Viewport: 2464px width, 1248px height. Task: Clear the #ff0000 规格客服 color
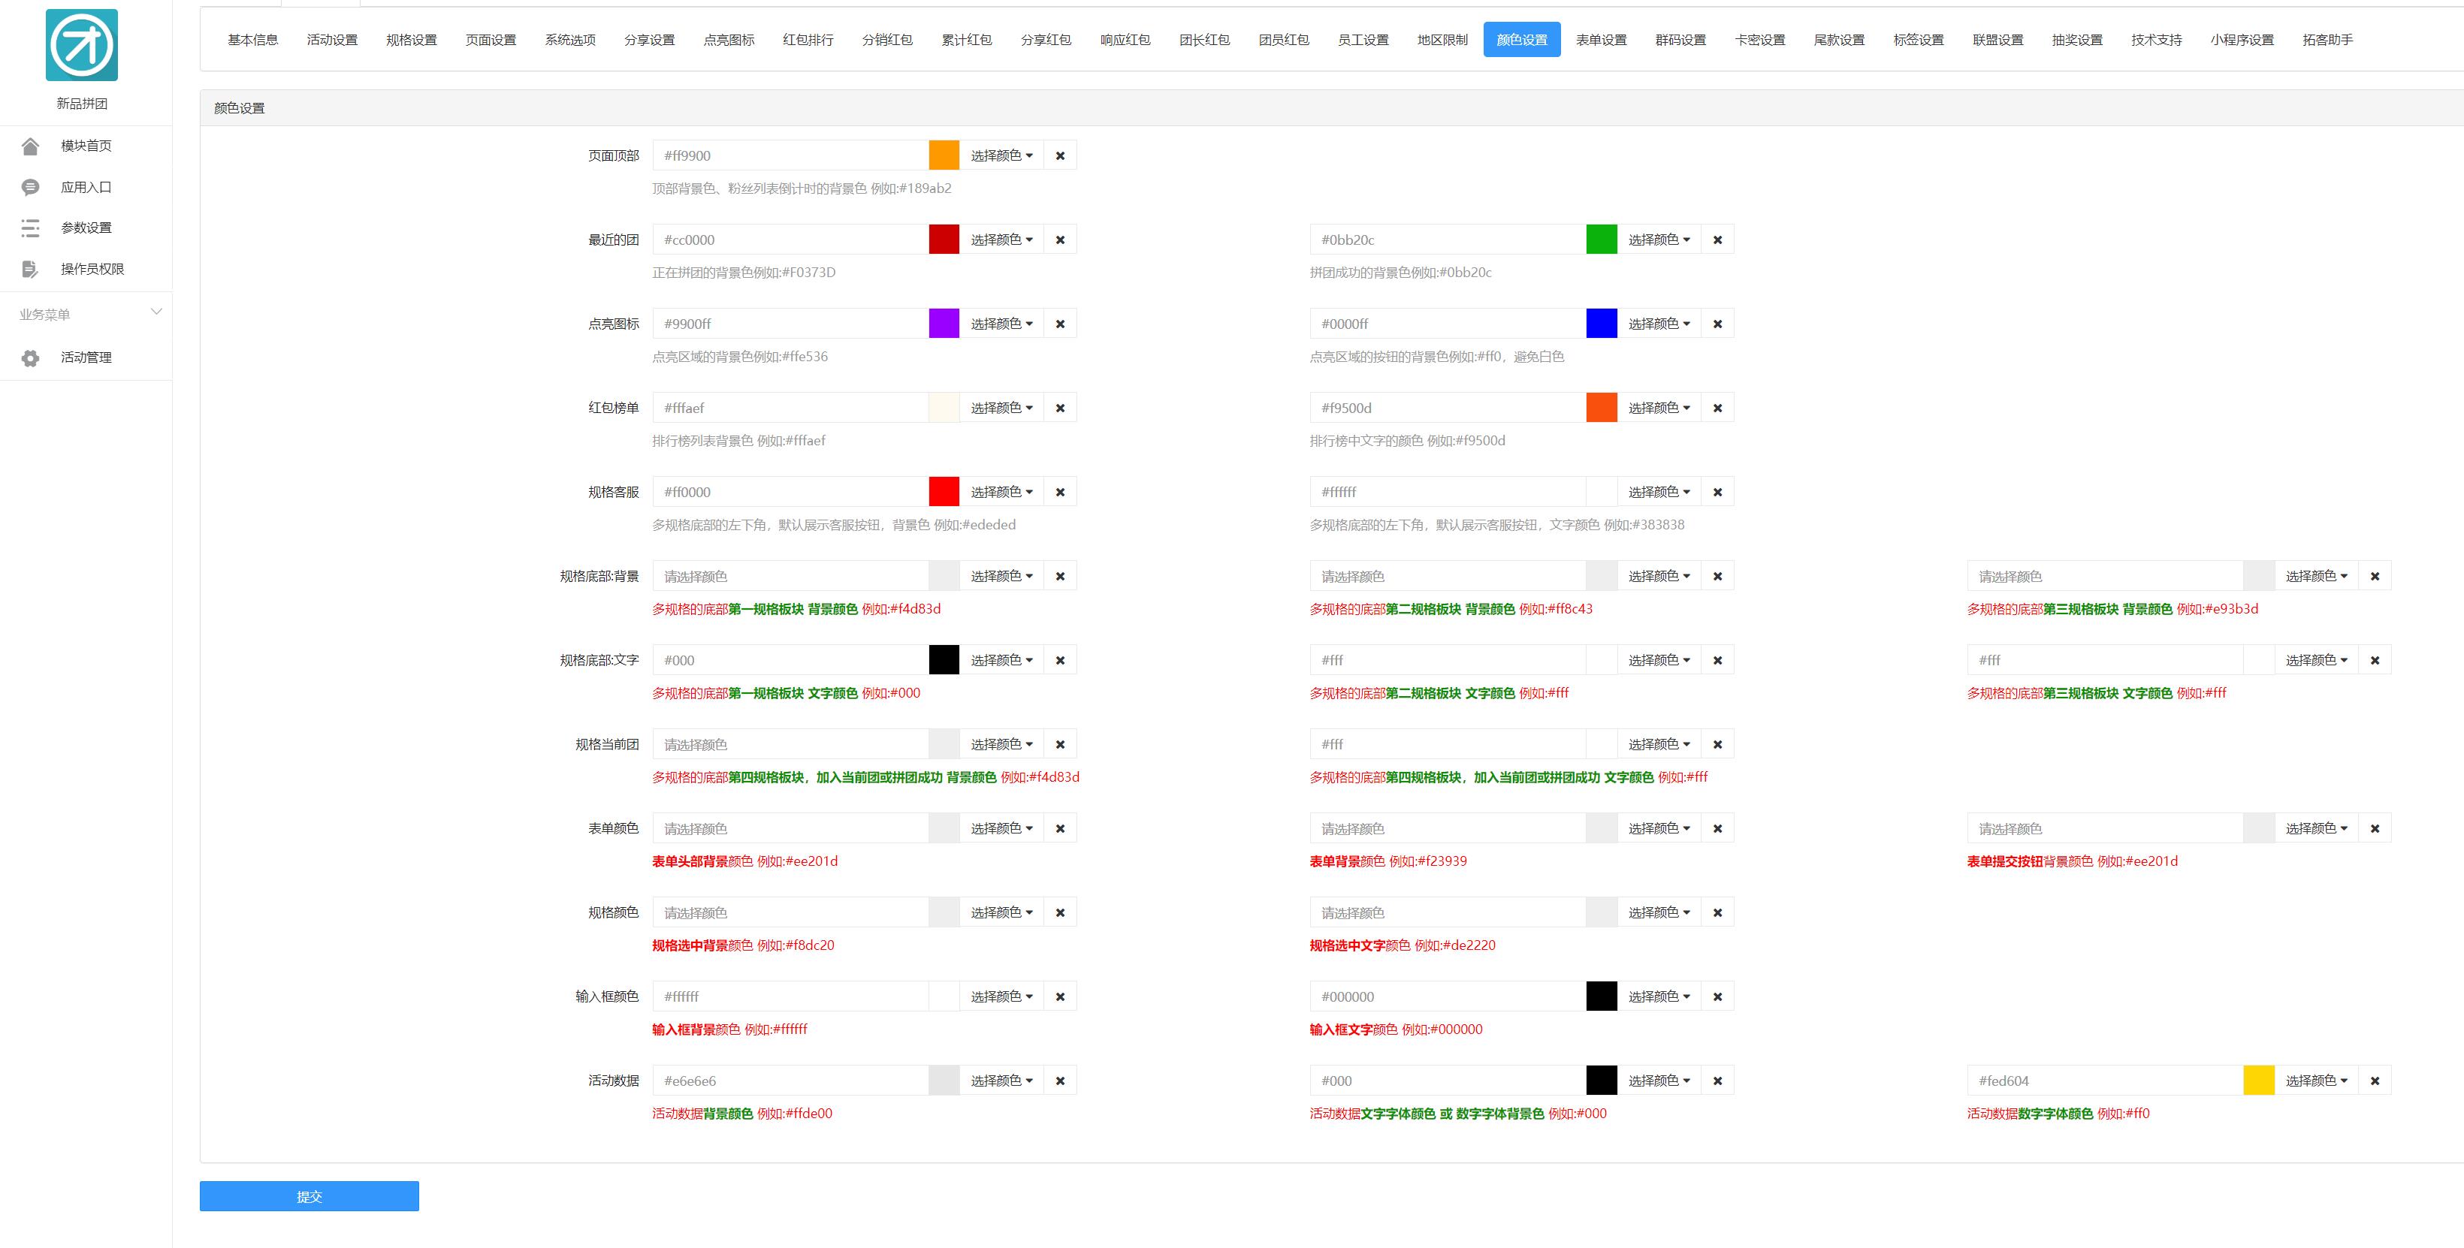(x=1060, y=493)
